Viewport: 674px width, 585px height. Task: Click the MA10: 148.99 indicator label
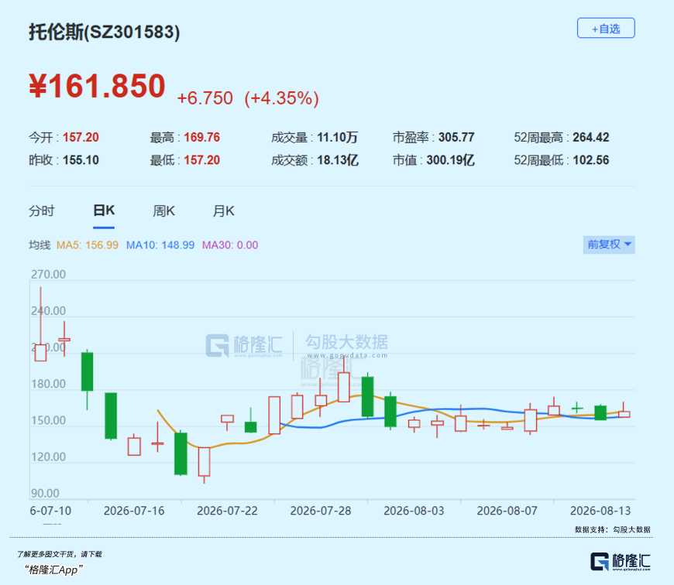click(160, 245)
